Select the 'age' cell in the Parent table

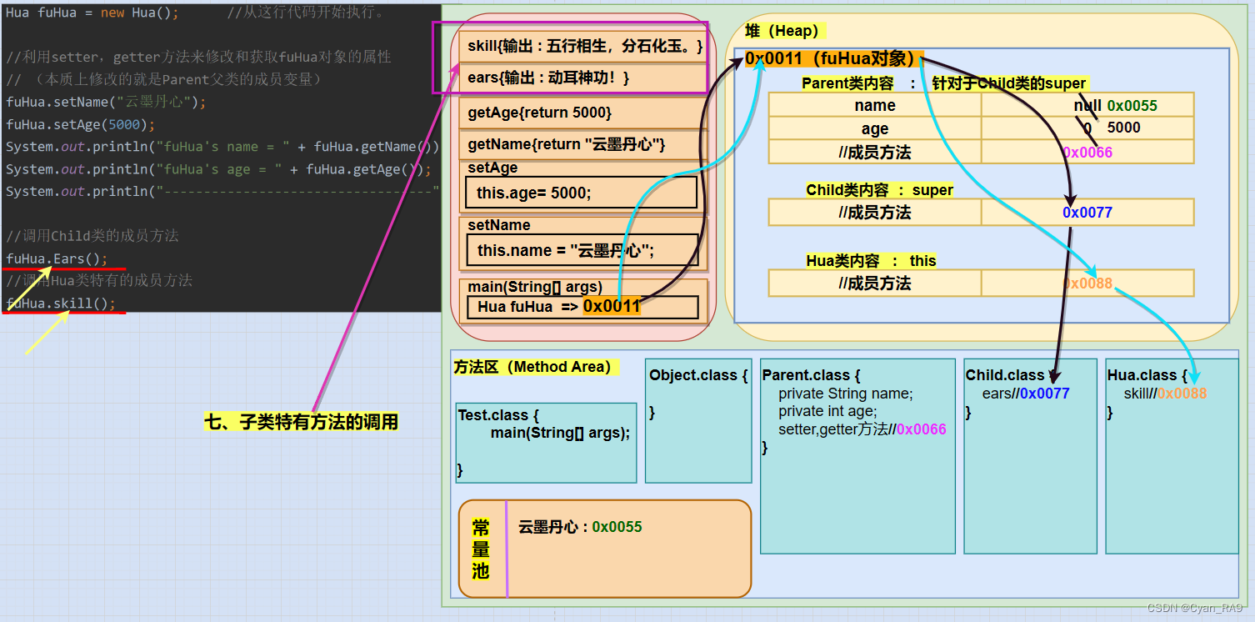[x=875, y=128]
